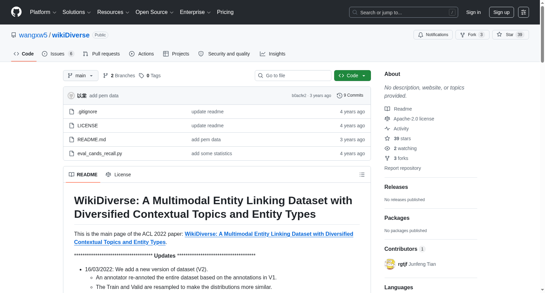Image resolution: width=545 pixels, height=293 pixels.
Task: Open the wikiDiverse repository link
Action: [x=71, y=35]
